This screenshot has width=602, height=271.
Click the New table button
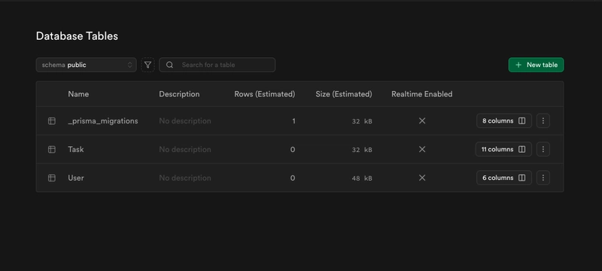[x=536, y=65]
